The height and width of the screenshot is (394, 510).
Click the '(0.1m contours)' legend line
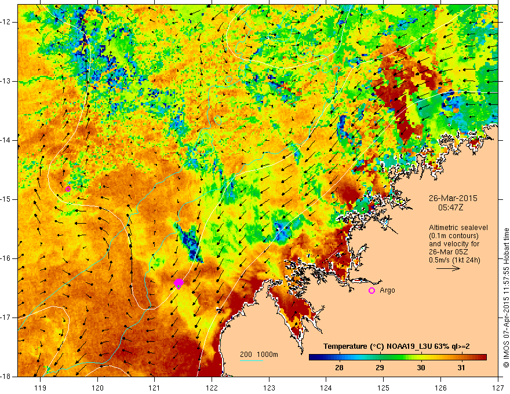click(454, 236)
